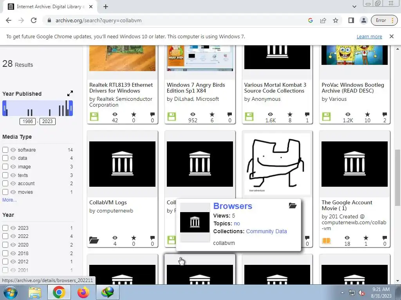Open Realtek RTL8139 Ethernet Drivers item

121,88
